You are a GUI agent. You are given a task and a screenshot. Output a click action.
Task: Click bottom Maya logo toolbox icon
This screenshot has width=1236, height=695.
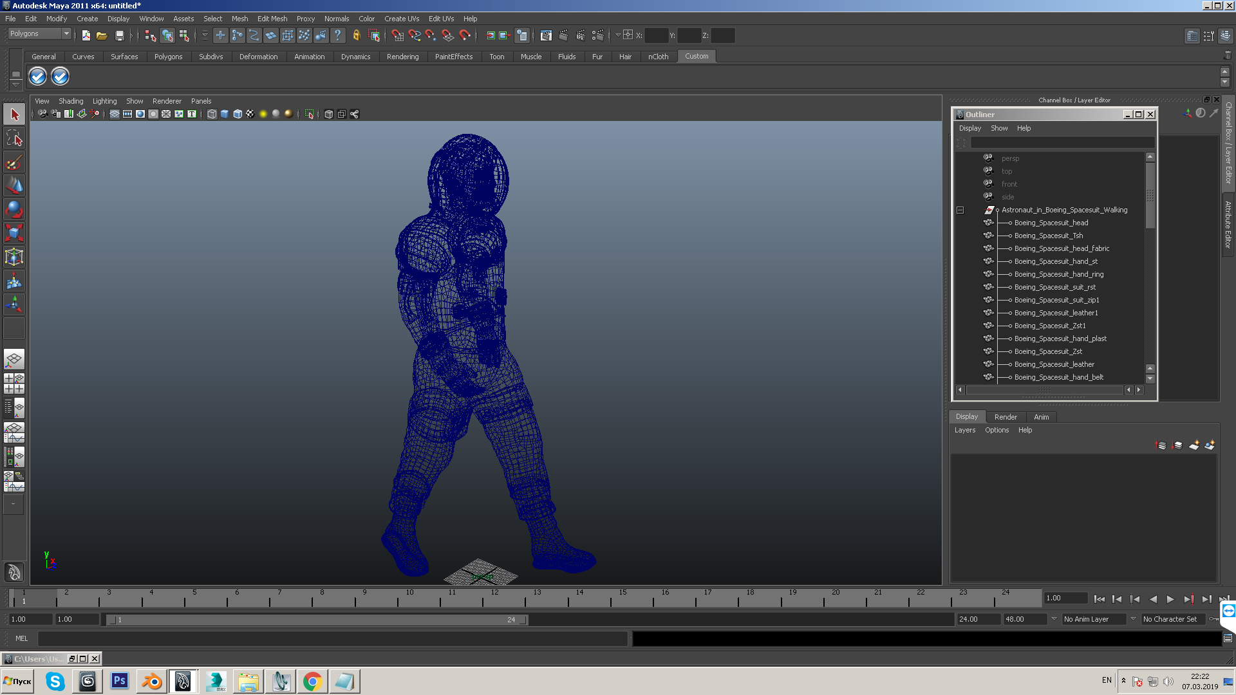[x=14, y=572]
